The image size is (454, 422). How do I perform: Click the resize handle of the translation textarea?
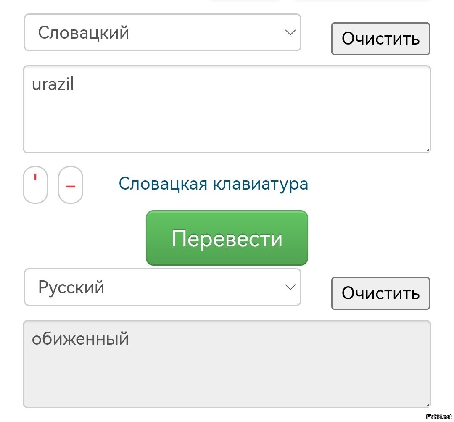(428, 405)
